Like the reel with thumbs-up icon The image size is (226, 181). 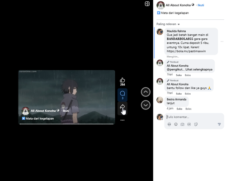coord(122,80)
